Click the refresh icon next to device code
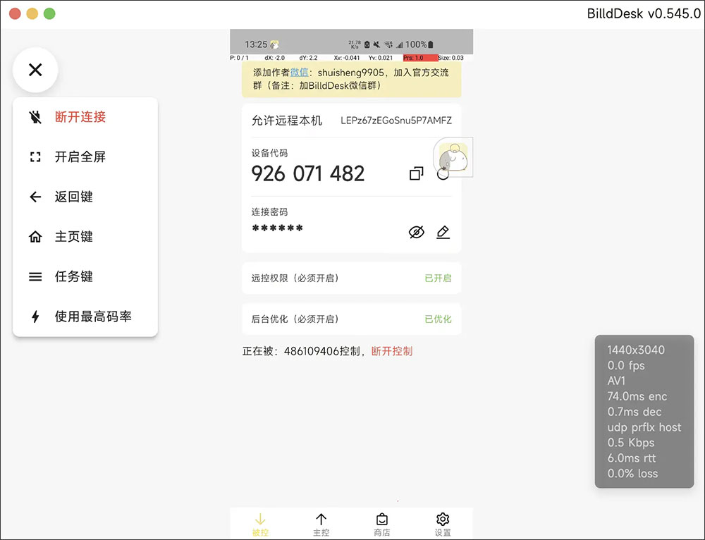Screen dimensions: 705x540 (443, 174)
